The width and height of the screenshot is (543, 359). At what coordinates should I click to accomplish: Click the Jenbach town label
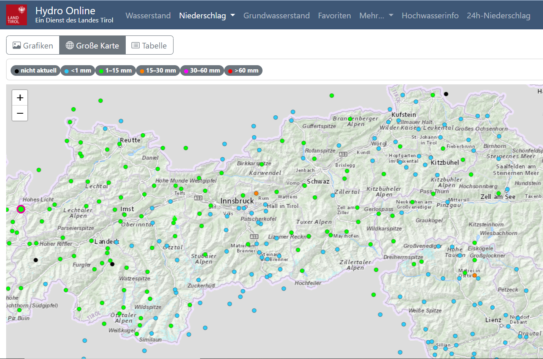coord(305,170)
